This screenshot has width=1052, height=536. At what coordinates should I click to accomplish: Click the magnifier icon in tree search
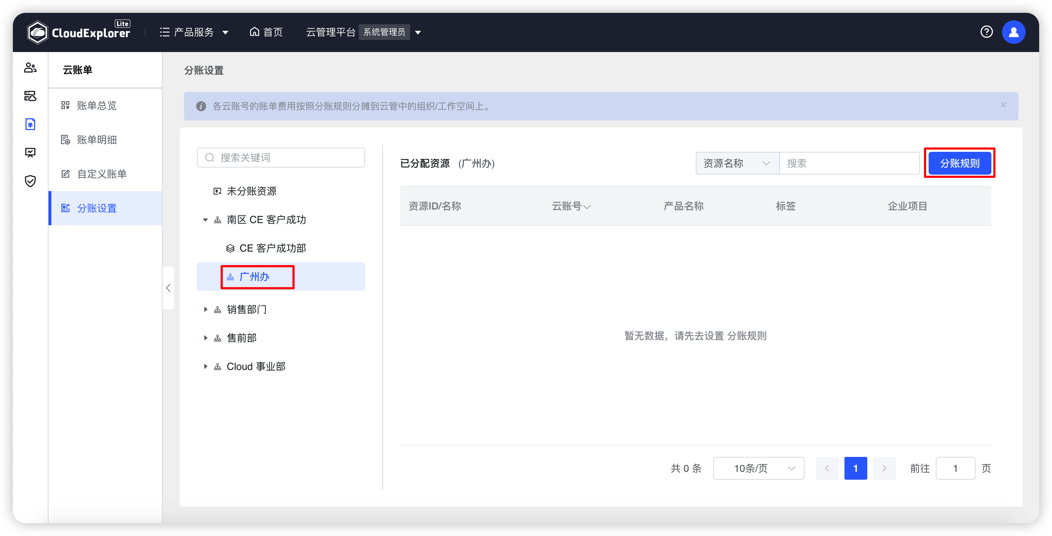point(209,158)
